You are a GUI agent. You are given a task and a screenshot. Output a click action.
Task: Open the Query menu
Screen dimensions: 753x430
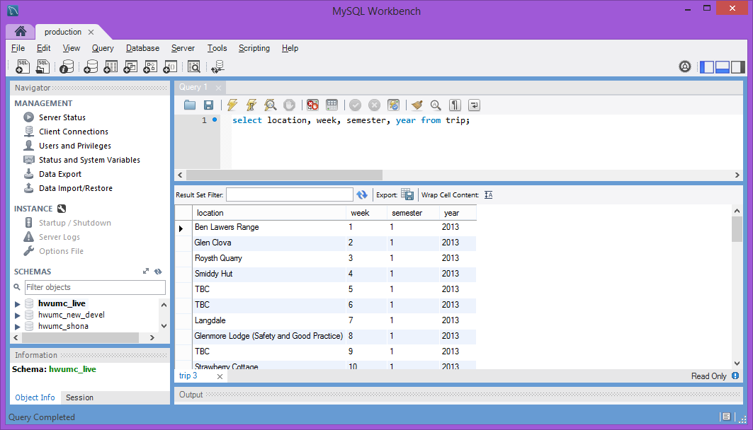click(x=103, y=48)
